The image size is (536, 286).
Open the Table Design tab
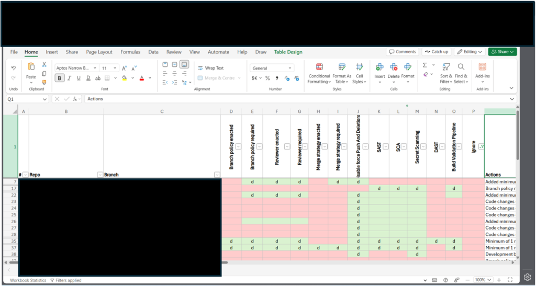(x=288, y=52)
